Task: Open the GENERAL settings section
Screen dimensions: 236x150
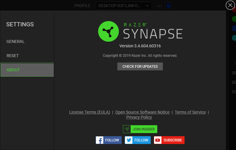Action: (x=15, y=42)
